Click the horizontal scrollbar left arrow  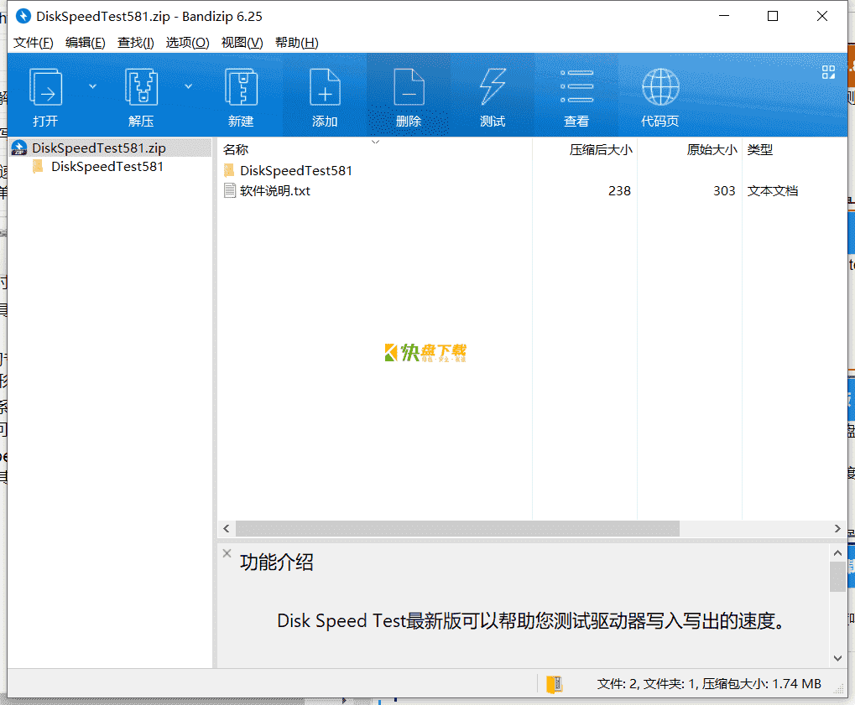[227, 528]
